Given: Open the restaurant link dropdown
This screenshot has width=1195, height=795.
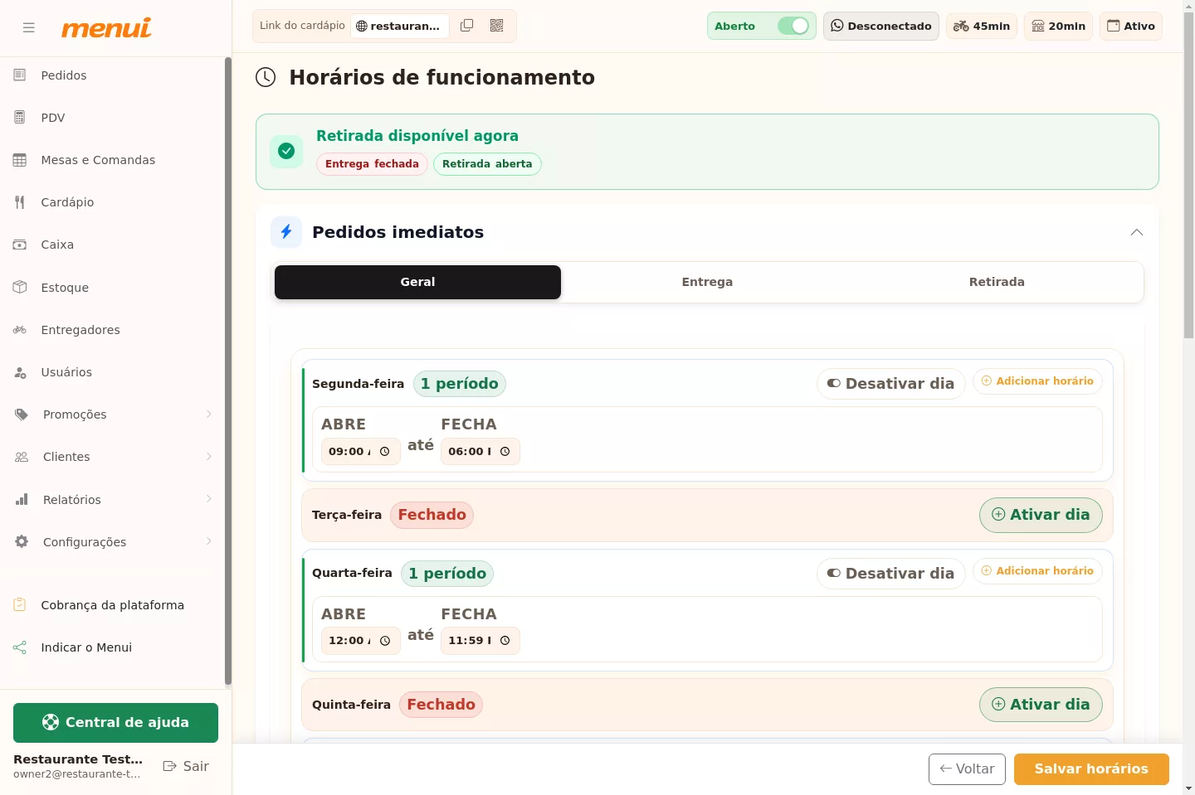Looking at the screenshot, I should (400, 26).
